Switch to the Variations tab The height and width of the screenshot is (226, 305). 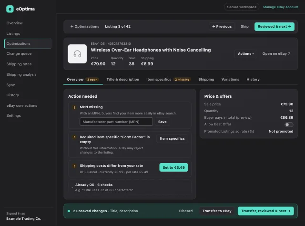(x=230, y=80)
